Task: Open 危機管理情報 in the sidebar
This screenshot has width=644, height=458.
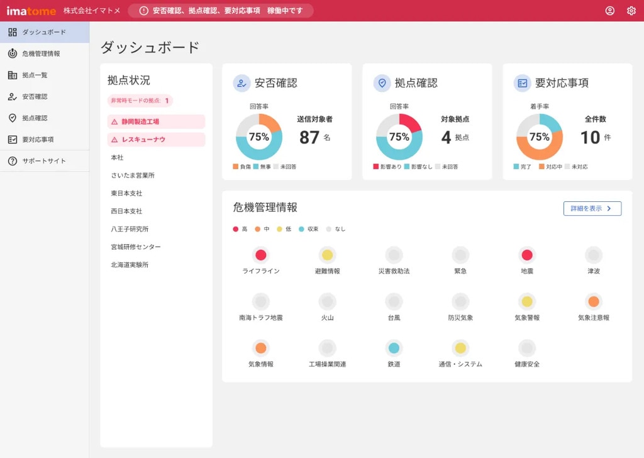Action: [41, 53]
